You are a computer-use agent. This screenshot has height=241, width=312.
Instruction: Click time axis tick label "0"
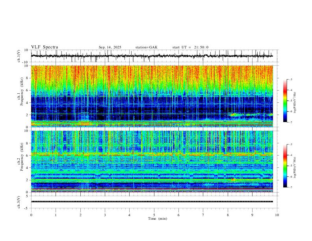(31, 215)
